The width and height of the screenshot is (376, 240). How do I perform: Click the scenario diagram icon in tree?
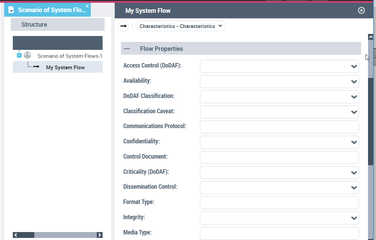pyautogui.click(x=27, y=55)
